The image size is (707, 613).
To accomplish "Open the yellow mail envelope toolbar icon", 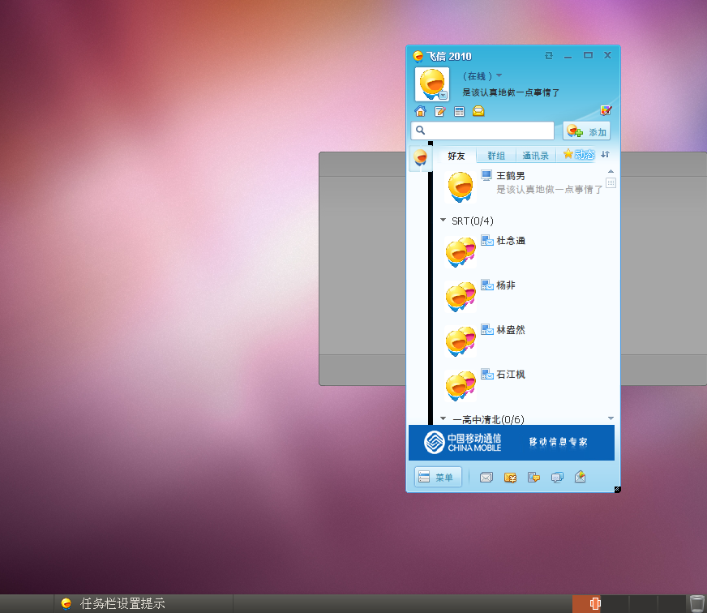I will pos(478,111).
